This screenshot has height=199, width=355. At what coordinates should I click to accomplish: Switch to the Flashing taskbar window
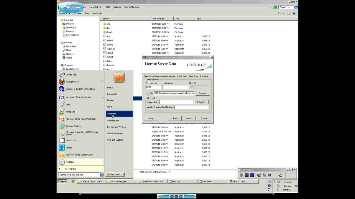183,182
